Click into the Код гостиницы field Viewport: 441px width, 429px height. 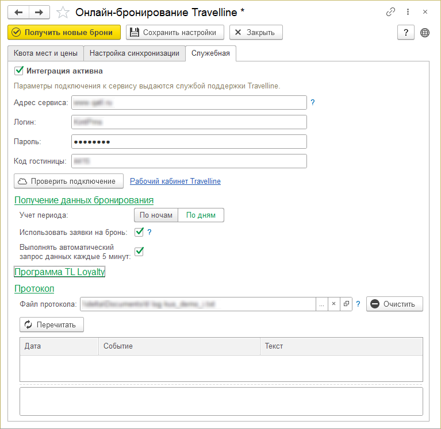tap(189, 161)
